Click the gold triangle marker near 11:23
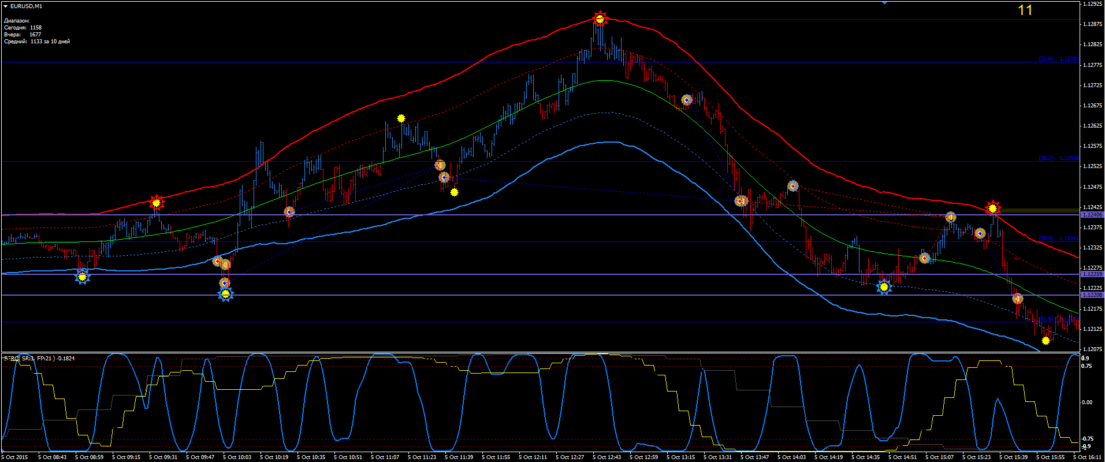1105x462 pixels. tap(440, 165)
